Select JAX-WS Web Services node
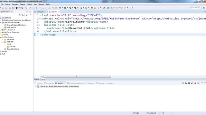This screenshot has height=115, width=206. tap(12, 23)
